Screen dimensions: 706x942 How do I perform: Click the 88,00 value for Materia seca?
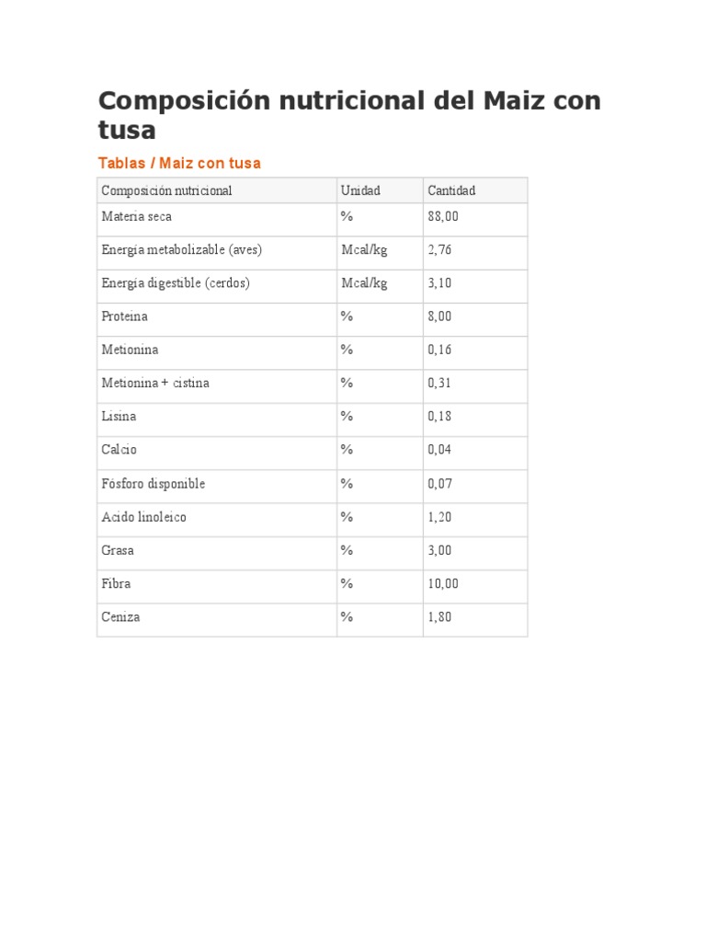point(443,216)
